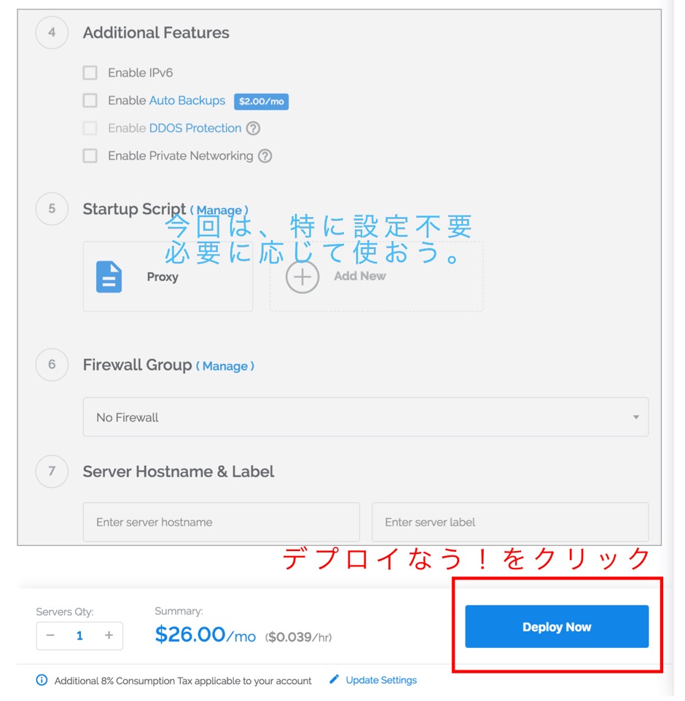The width and height of the screenshot is (685, 701).
Task: Open Private Networking help question mark
Action: coord(265,157)
